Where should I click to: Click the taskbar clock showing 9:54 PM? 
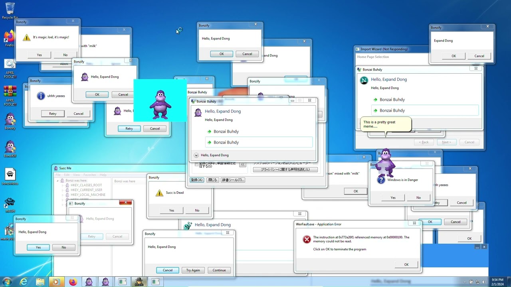[497, 282]
